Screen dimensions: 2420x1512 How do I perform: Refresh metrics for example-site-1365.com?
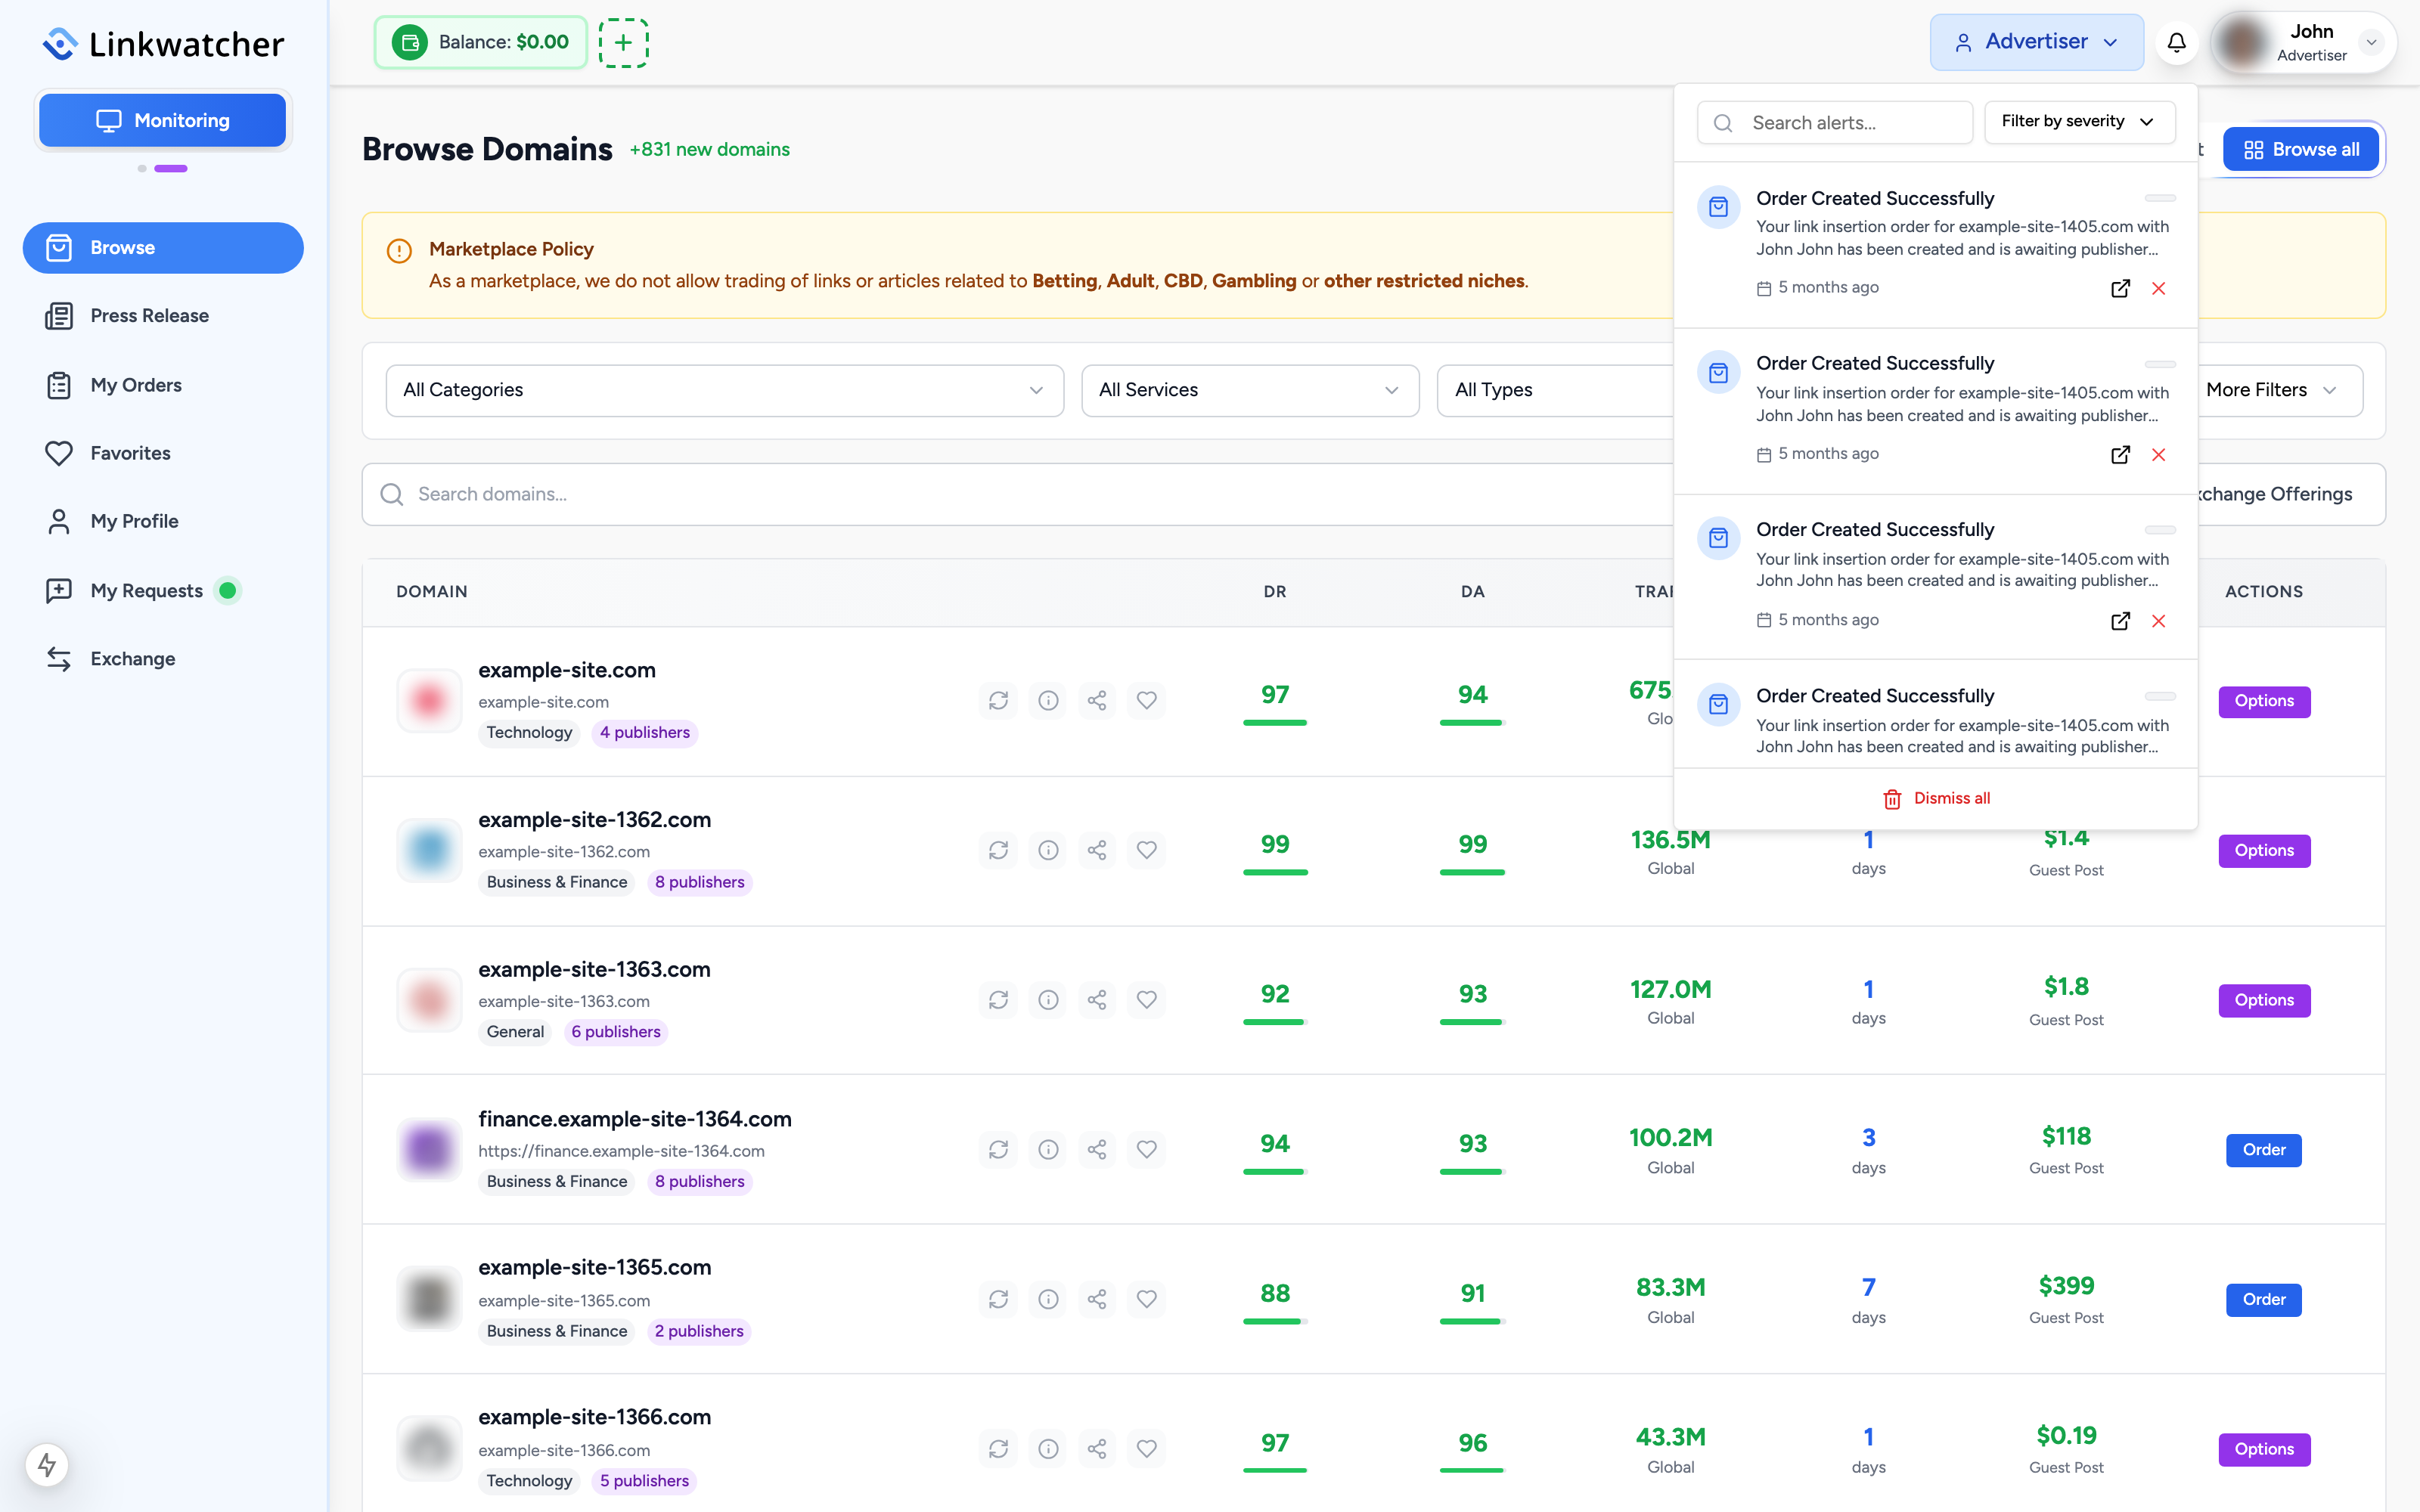(x=998, y=1299)
